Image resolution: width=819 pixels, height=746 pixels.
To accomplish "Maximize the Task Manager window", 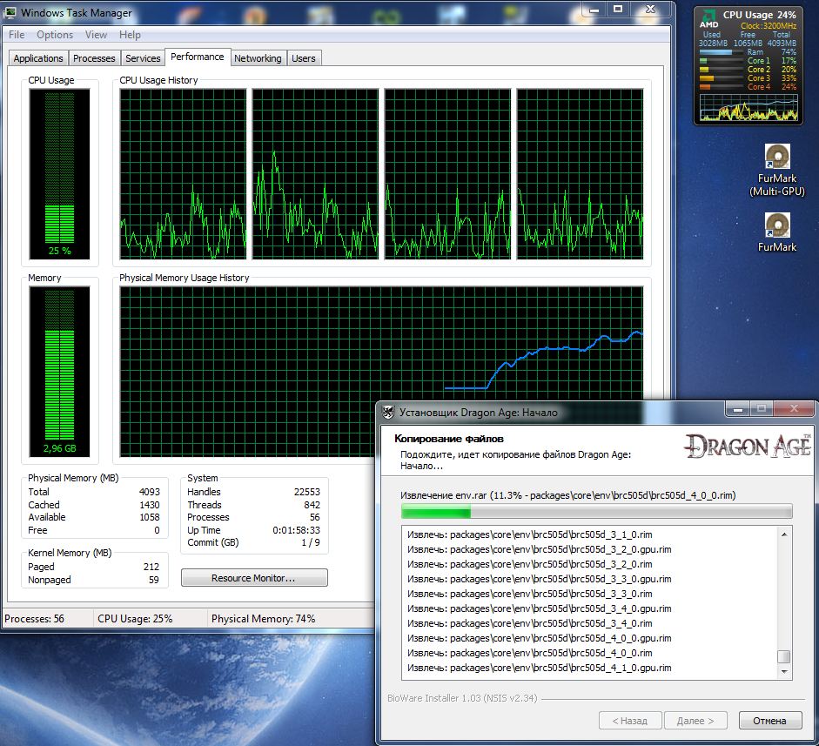I will 618,9.
